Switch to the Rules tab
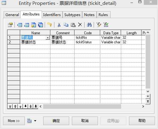 coord(103,15)
